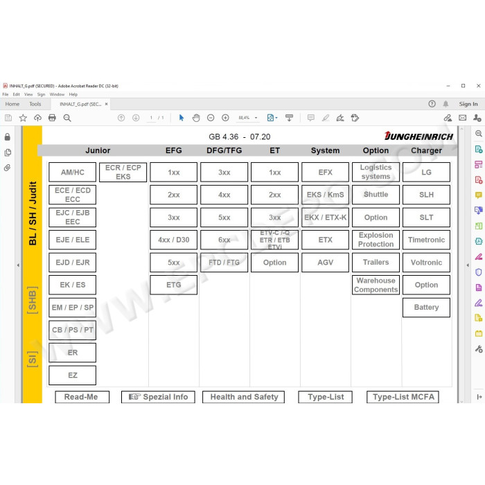Click the scrolling mode icon
485x485 pixels.
(289, 118)
